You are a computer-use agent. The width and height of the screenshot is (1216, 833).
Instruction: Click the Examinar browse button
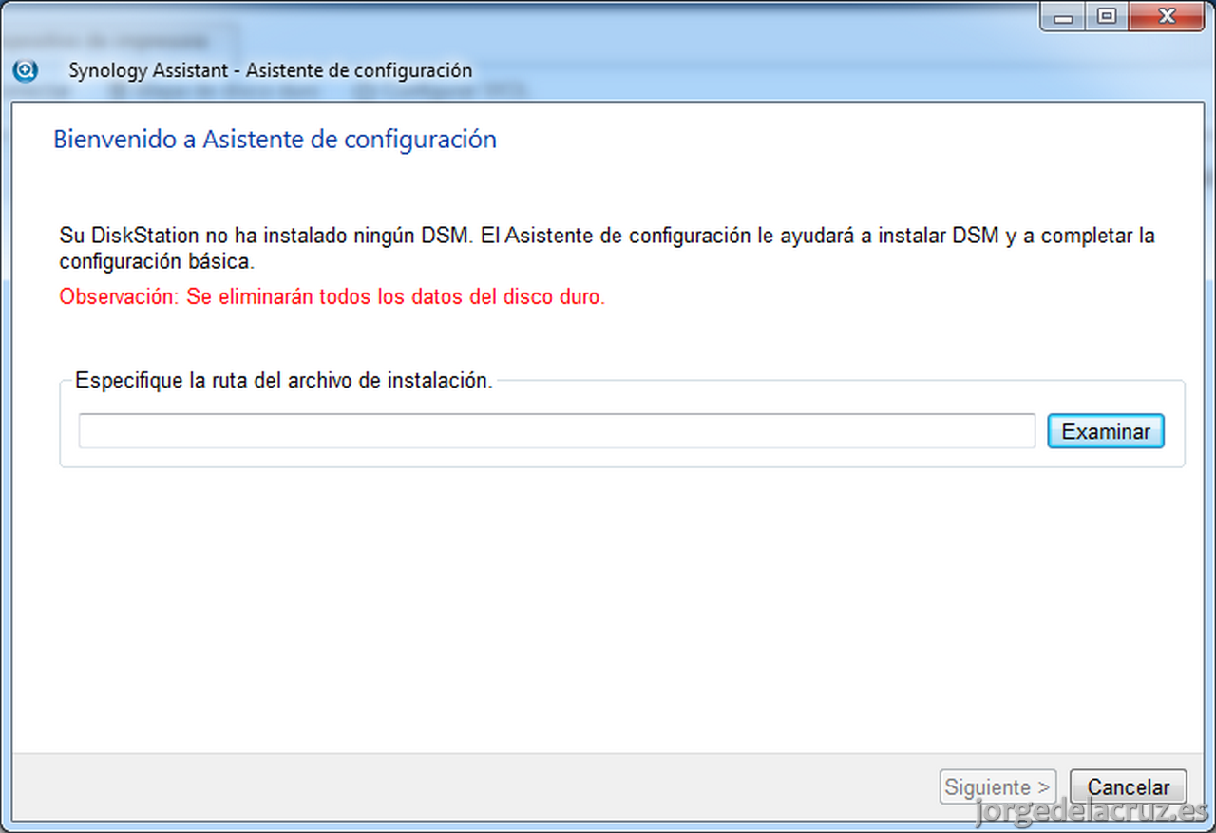coord(1106,431)
